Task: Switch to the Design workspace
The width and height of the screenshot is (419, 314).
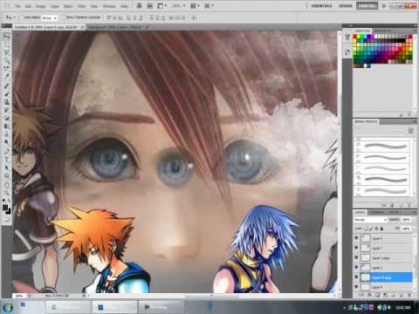Action: pos(346,5)
